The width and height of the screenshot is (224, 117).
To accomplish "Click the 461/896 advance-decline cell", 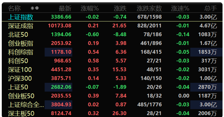I will point(151,43).
